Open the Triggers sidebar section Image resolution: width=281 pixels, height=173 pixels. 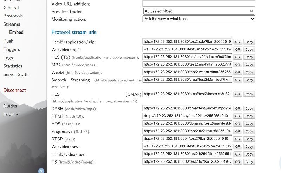pyautogui.click(x=12, y=49)
